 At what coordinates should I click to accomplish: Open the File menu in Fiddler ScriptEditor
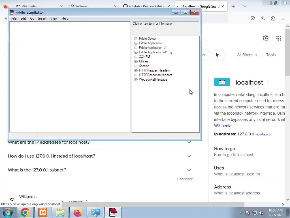[14, 18]
